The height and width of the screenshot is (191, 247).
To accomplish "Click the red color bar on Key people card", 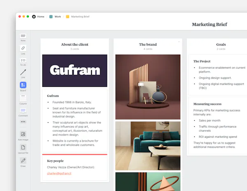I will [75, 154].
